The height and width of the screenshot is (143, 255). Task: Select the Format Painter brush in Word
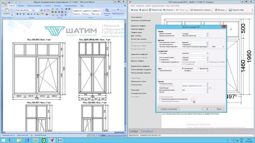pyautogui.click(x=12, y=15)
